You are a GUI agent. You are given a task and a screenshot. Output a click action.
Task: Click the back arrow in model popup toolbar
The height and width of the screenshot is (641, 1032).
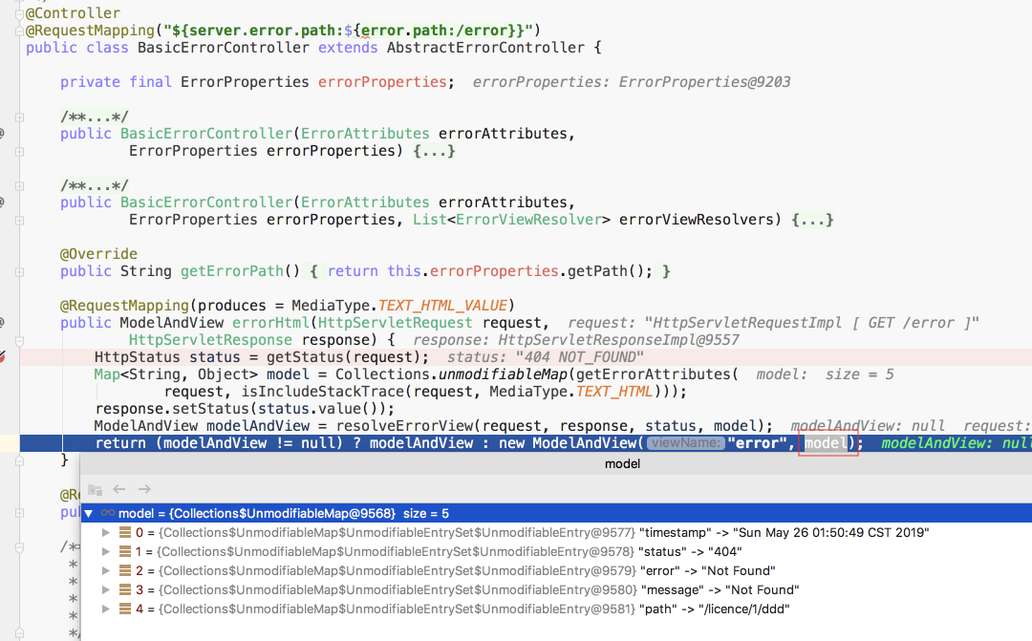coord(119,489)
